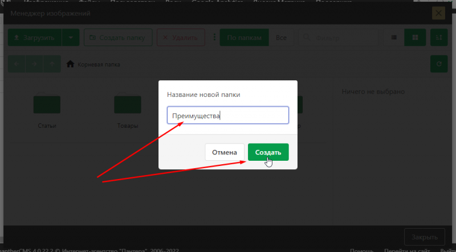Click the Фильтр search field
456x252 pixels.
[x=339, y=38]
